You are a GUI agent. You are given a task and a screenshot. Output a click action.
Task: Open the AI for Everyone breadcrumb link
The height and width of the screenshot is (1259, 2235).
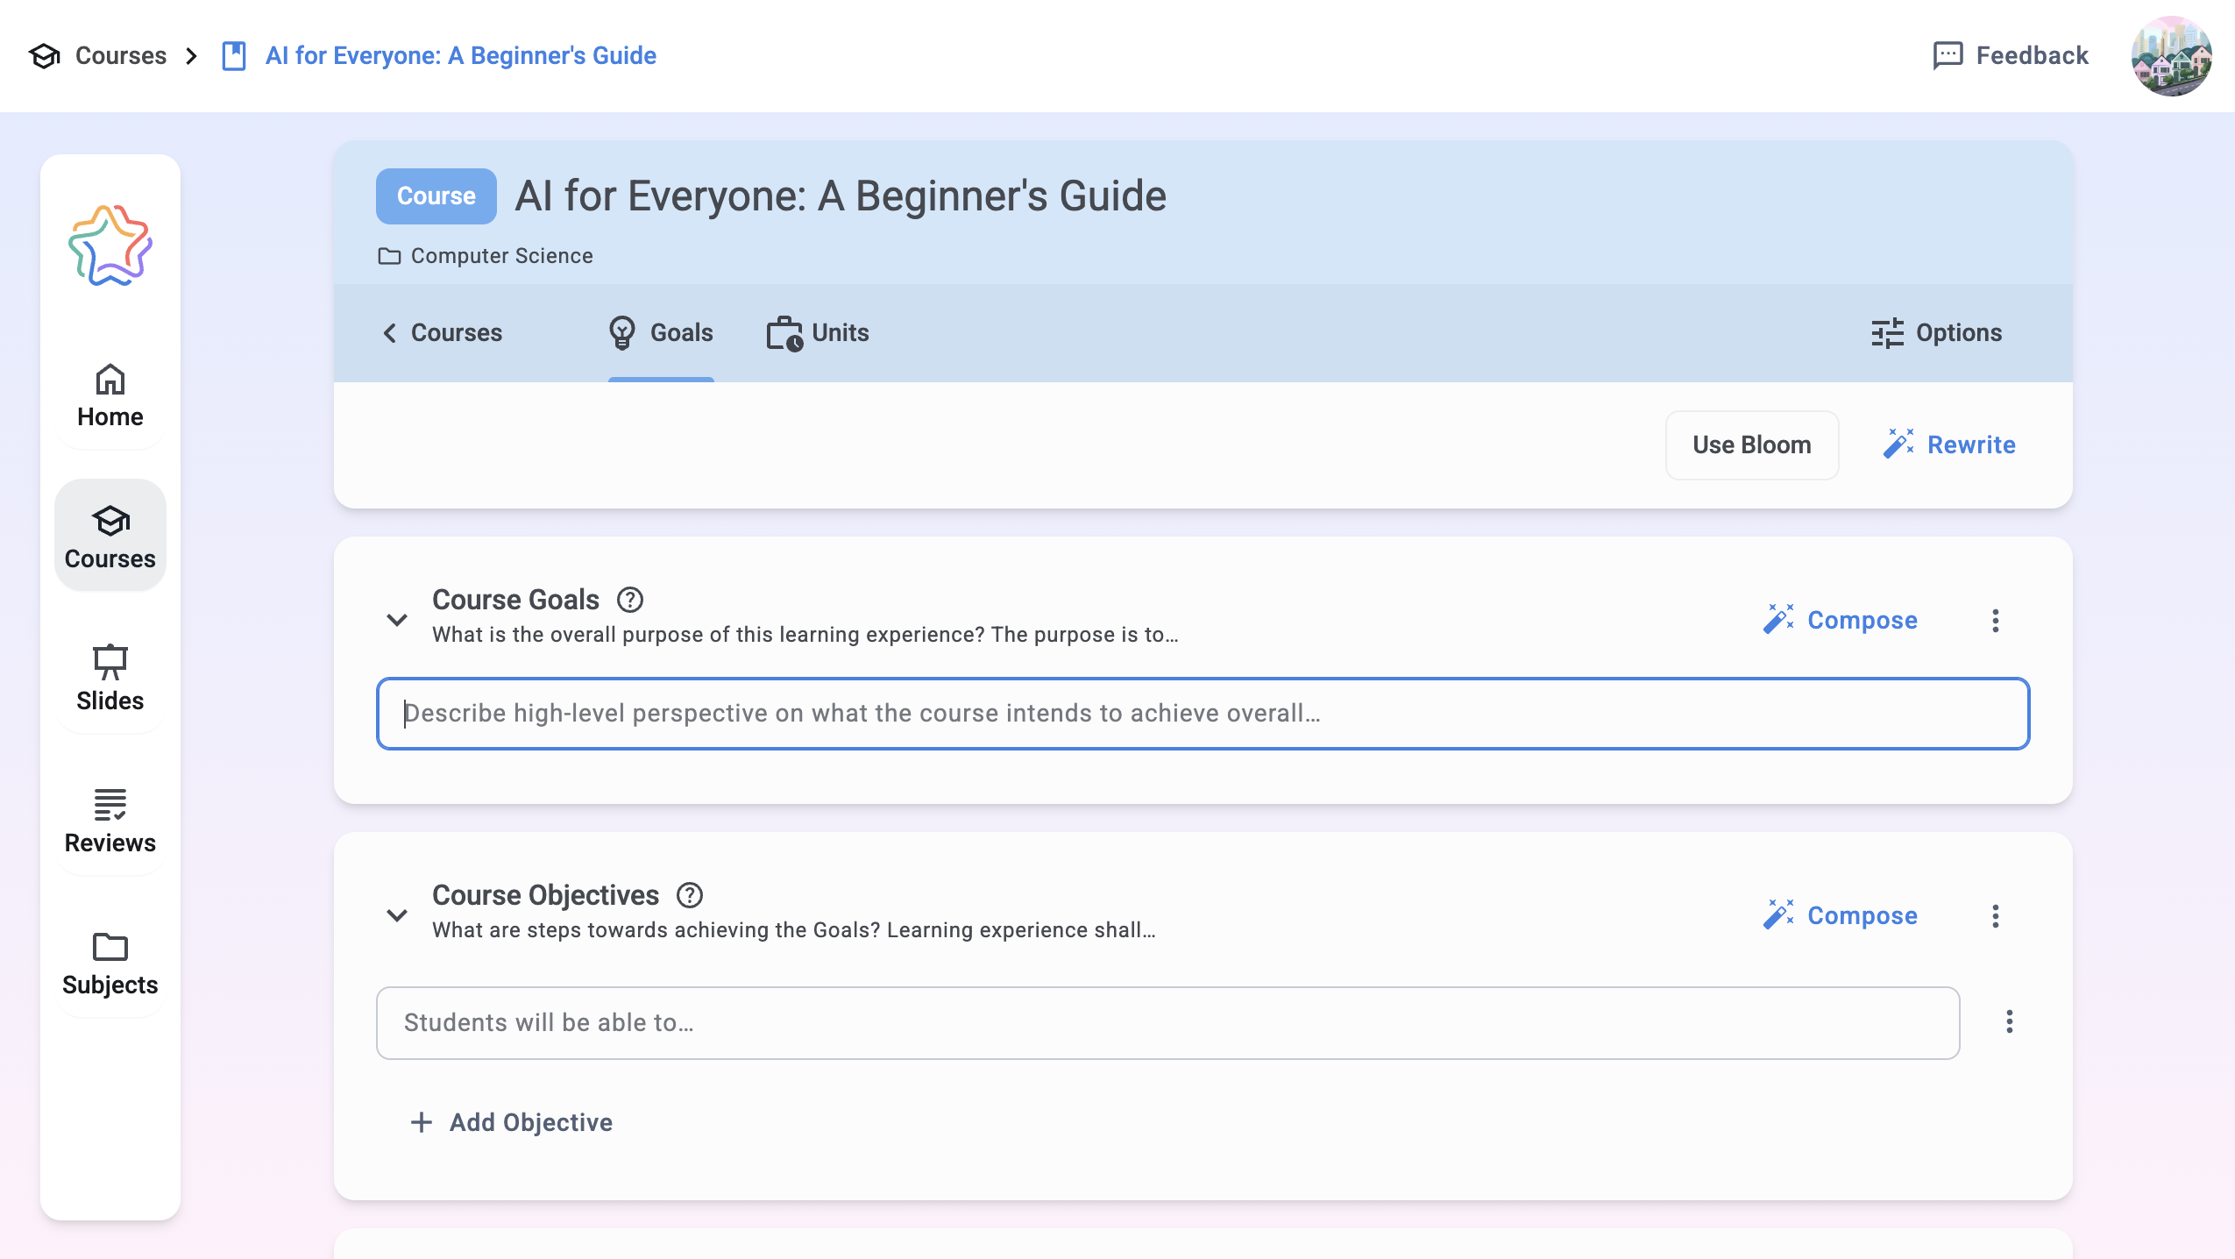click(461, 56)
